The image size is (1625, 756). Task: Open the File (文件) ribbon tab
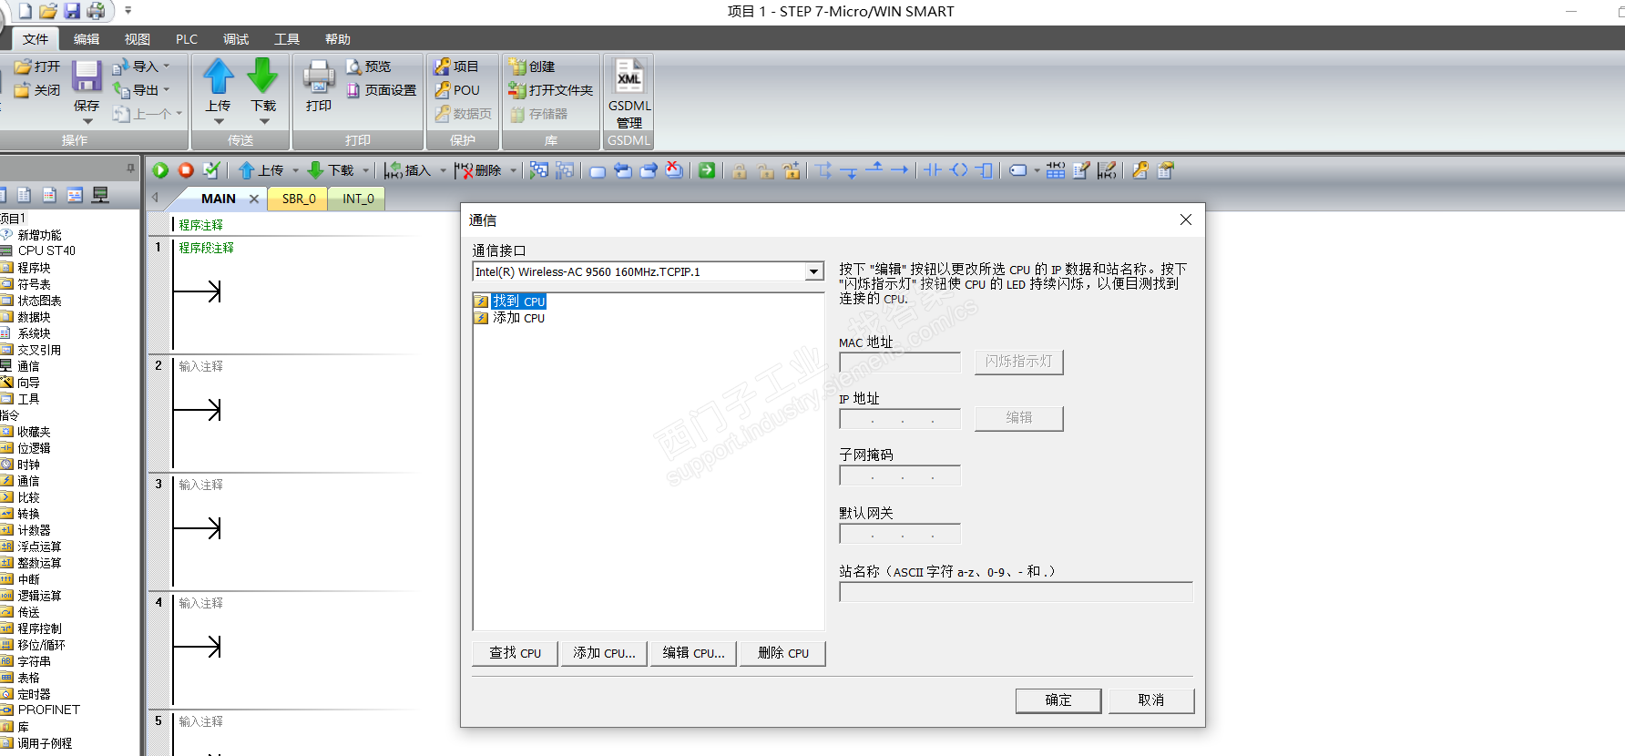[36, 39]
